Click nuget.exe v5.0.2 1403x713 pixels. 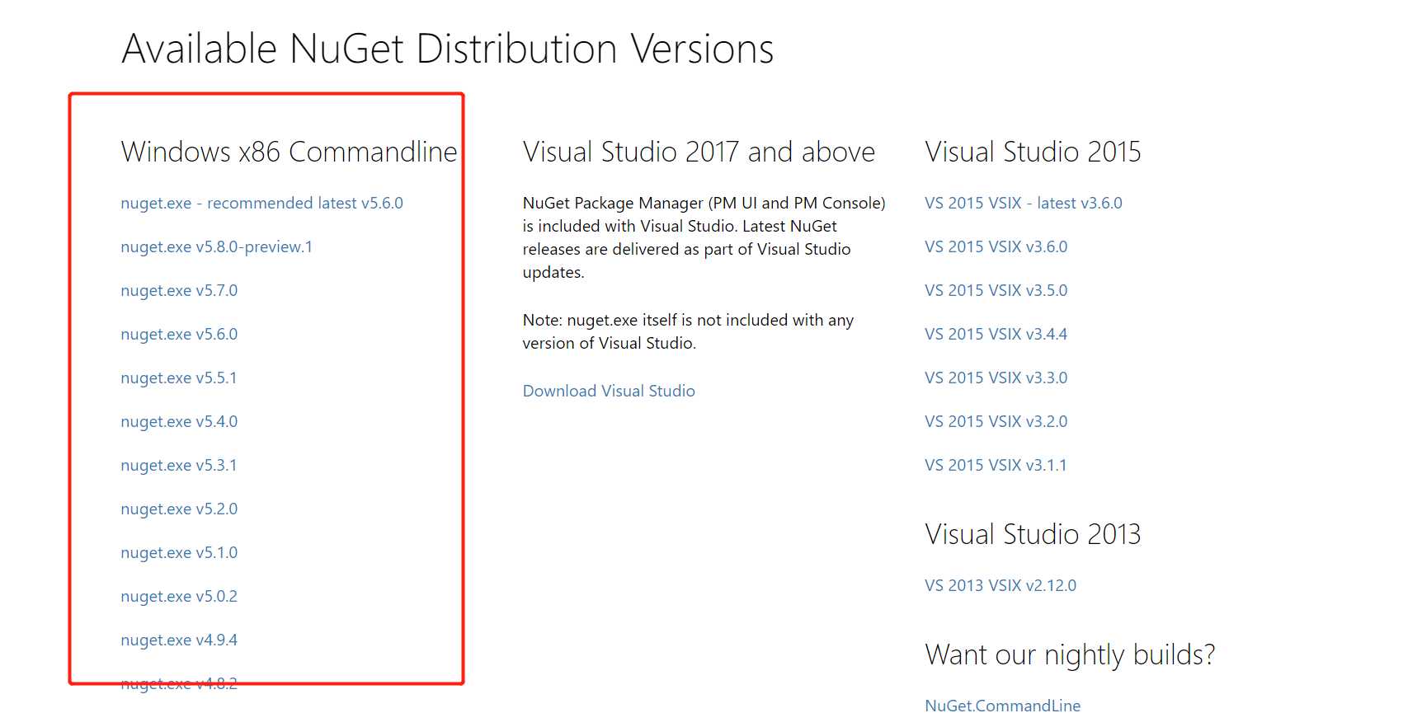[179, 596]
